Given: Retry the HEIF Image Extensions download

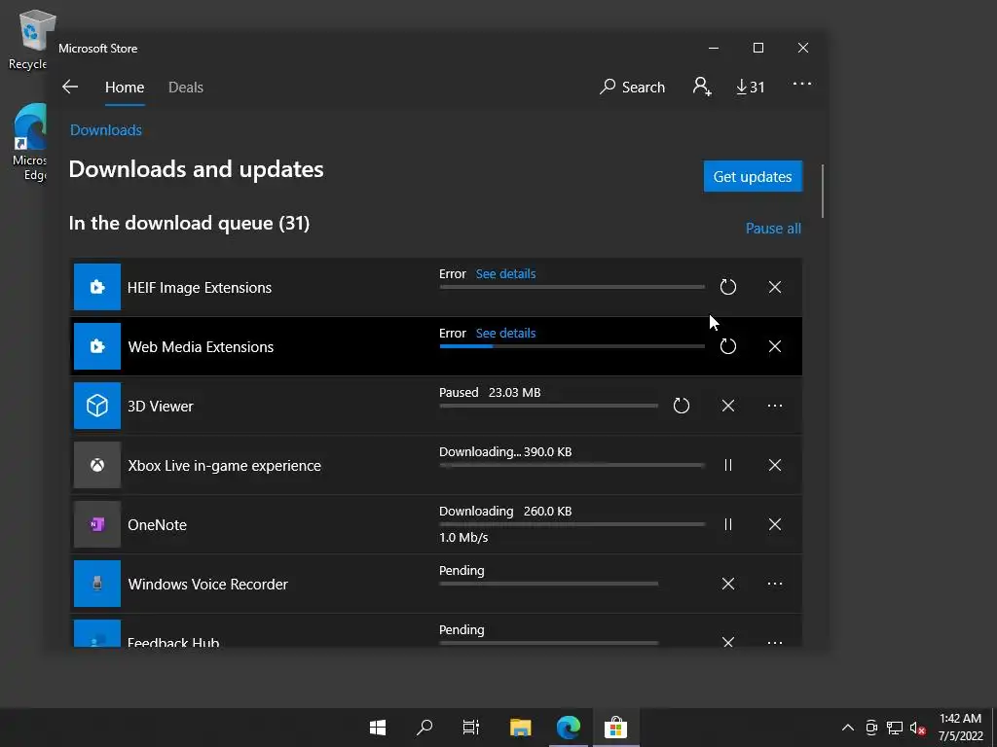Looking at the screenshot, I should coord(728,287).
